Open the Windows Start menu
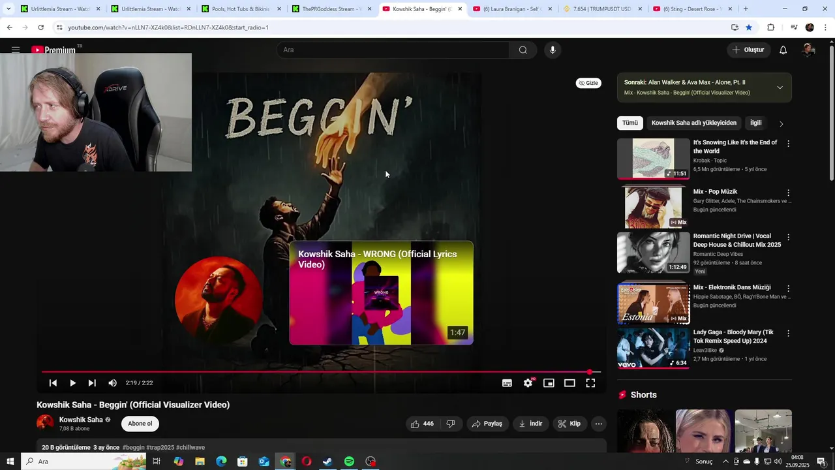 [10, 462]
